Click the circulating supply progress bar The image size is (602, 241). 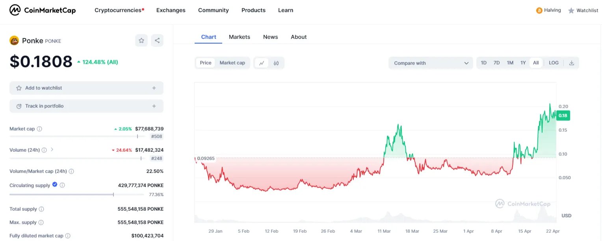(x=76, y=195)
